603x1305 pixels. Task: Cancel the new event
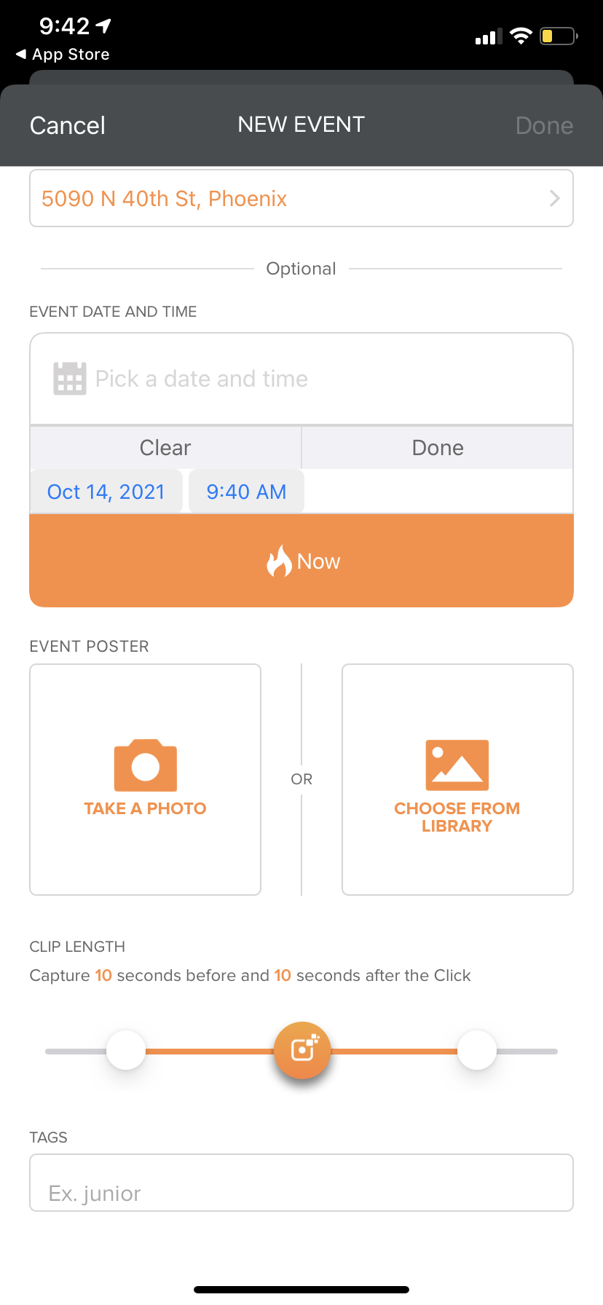68,125
